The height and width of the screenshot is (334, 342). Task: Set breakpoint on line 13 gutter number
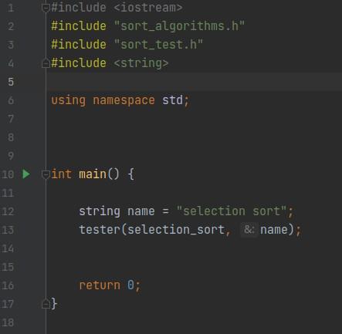coord(8,230)
